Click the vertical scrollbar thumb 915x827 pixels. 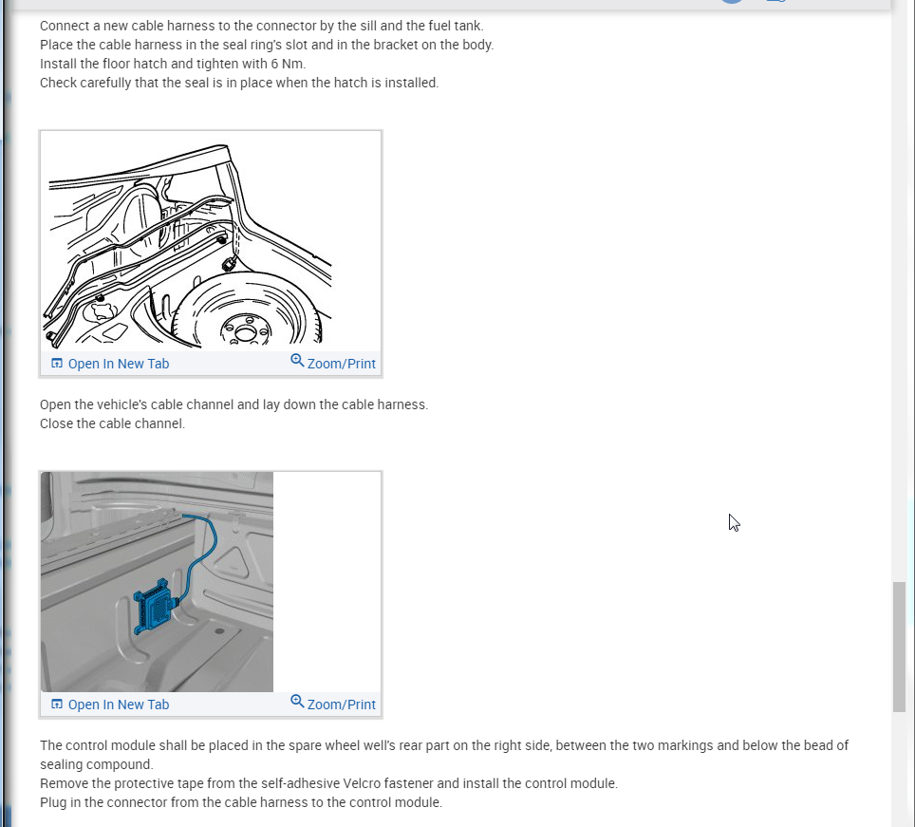point(899,647)
